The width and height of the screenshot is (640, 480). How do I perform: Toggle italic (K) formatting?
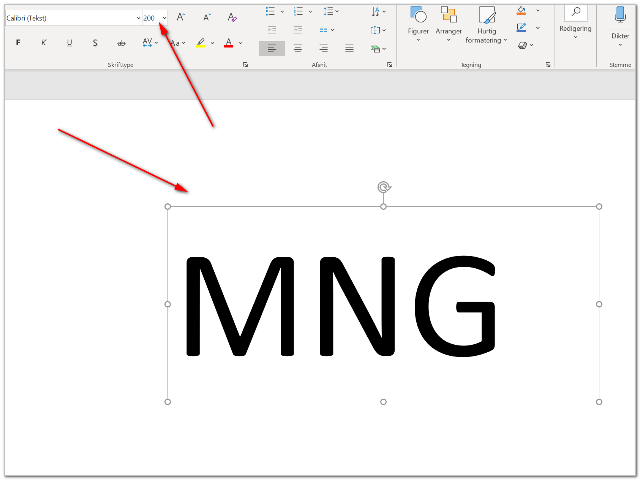(x=44, y=43)
